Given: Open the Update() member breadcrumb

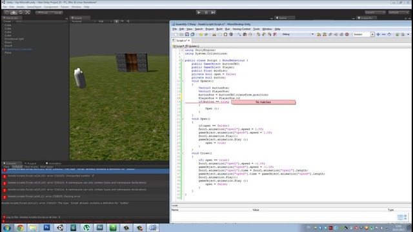Looking at the screenshot, I should 192,46.
